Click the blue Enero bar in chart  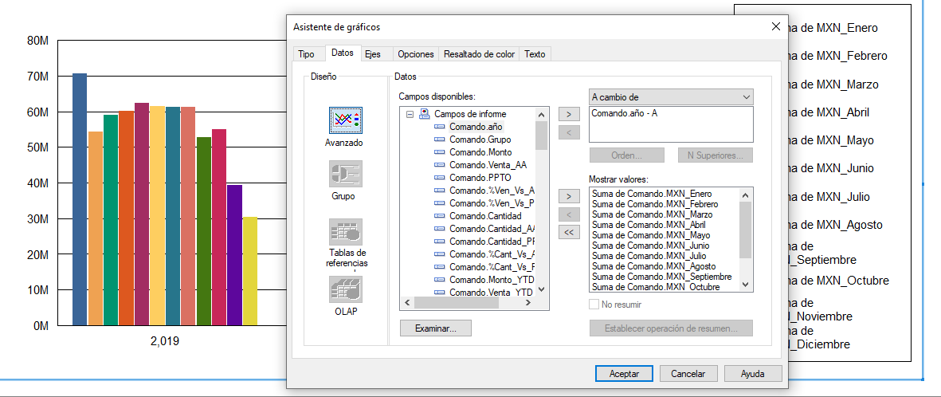(80, 199)
